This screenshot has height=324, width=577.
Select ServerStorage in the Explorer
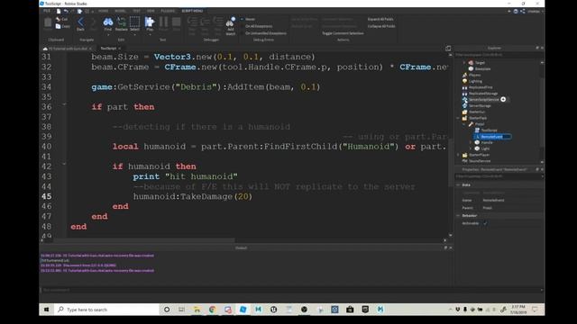coord(480,106)
